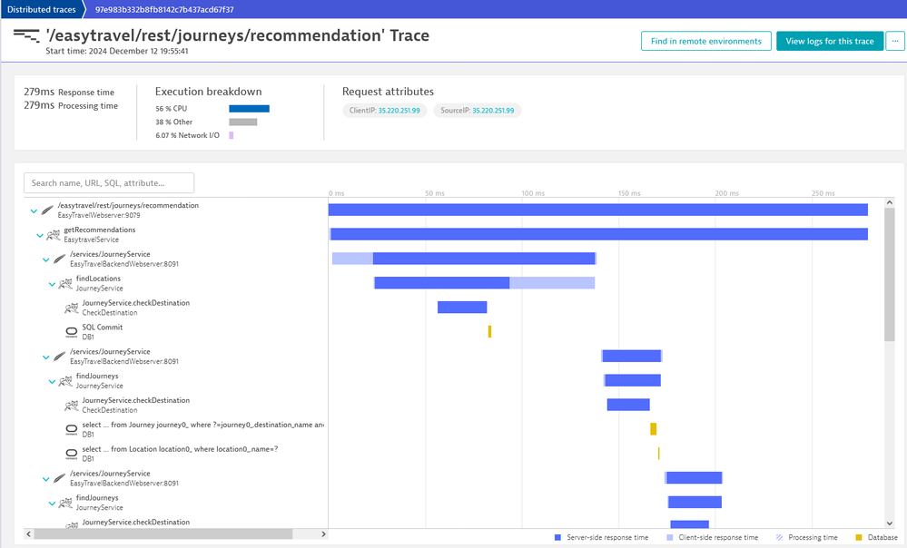The height and width of the screenshot is (548, 907).
Task: Click the Tomcat icon next to getRecommendations
Action: point(54,235)
